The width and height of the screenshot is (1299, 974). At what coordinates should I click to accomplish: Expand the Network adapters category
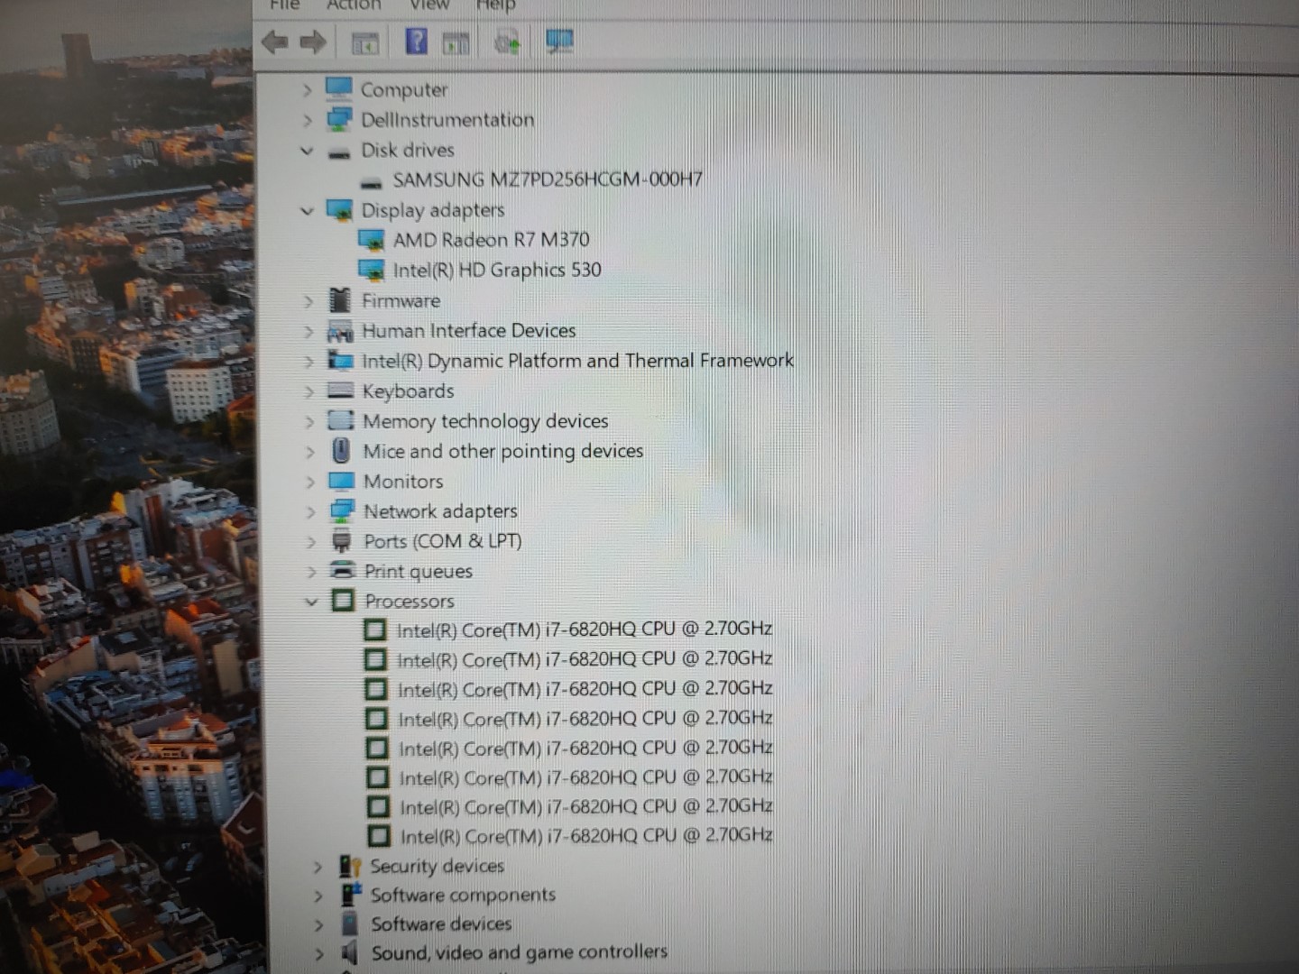(x=311, y=510)
